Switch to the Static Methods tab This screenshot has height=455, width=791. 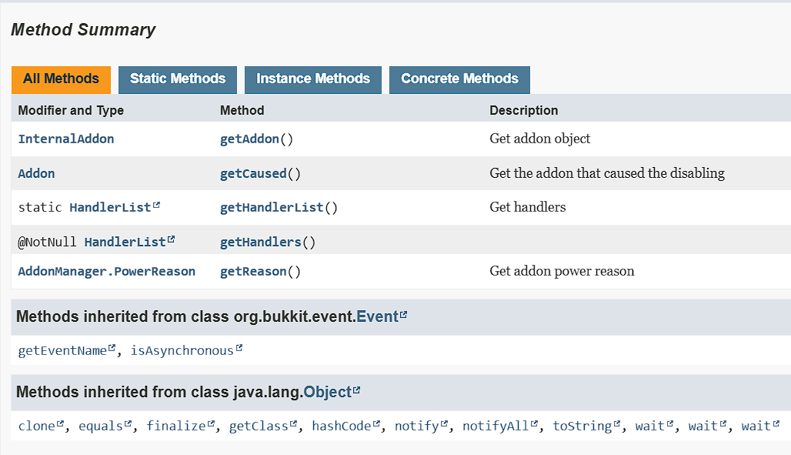(x=178, y=79)
